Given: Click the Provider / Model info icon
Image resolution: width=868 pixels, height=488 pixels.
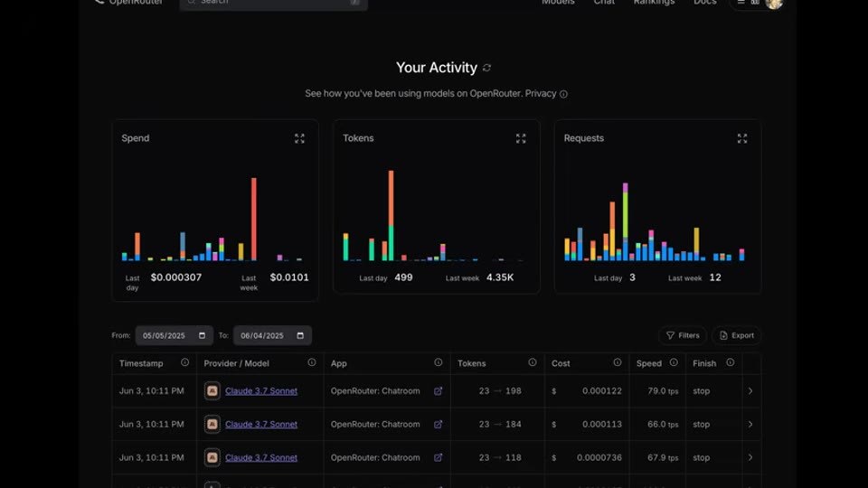Looking at the screenshot, I should pos(312,362).
